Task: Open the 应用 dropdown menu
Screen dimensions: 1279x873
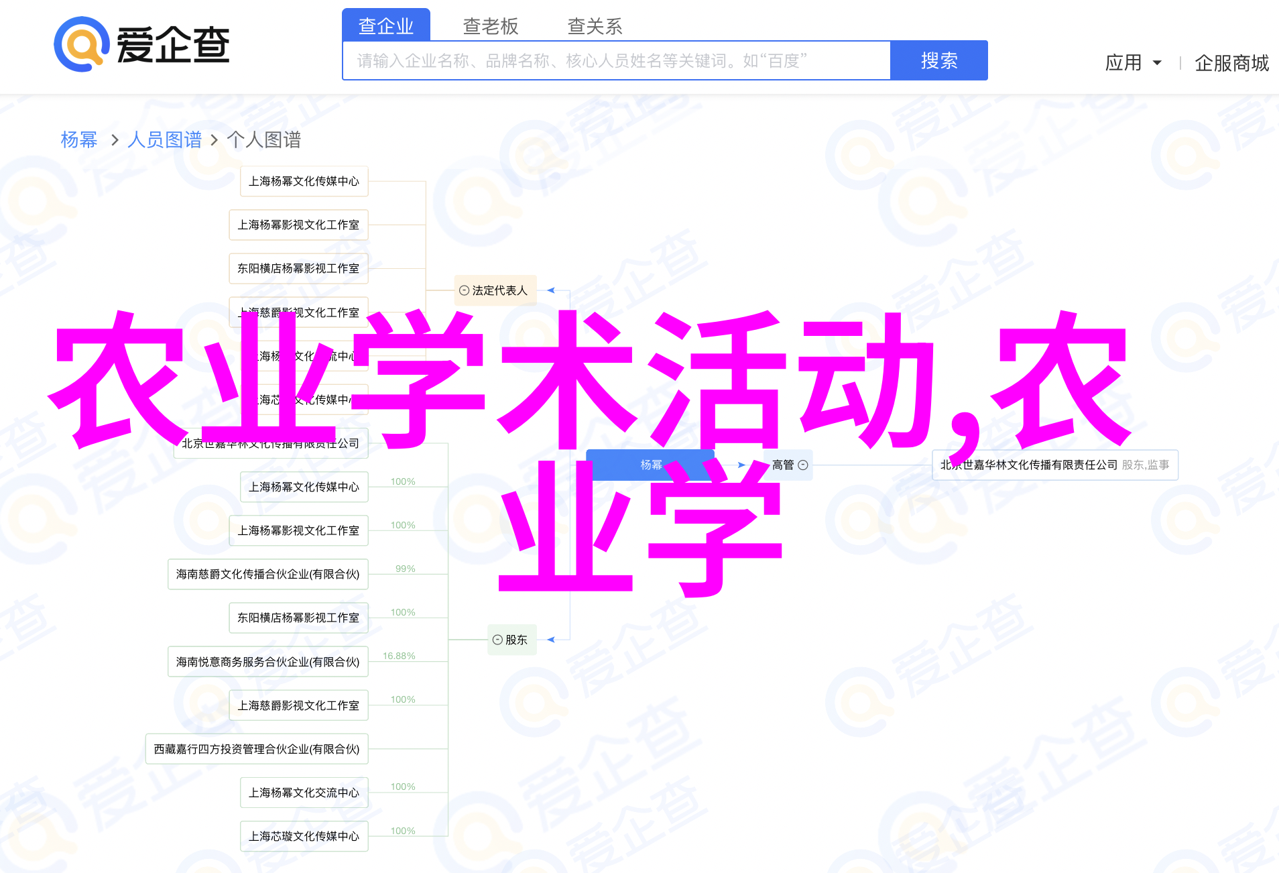Action: click(1133, 62)
